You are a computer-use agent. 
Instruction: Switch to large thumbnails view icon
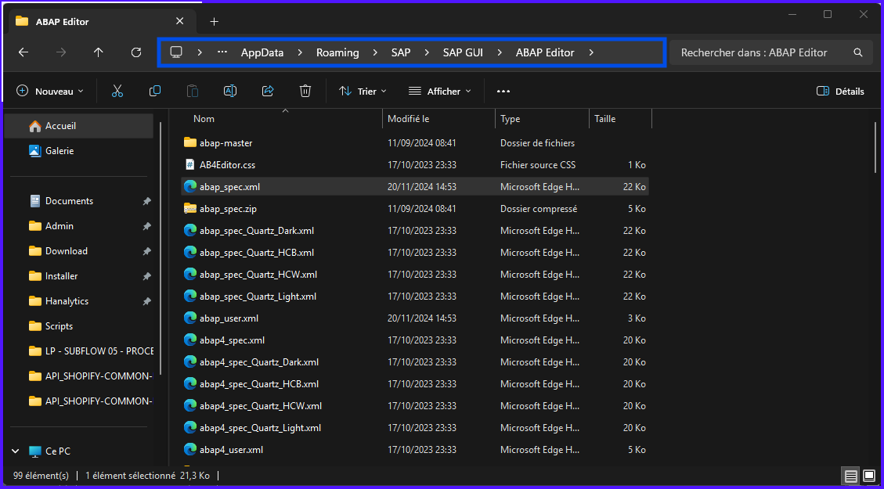(869, 476)
